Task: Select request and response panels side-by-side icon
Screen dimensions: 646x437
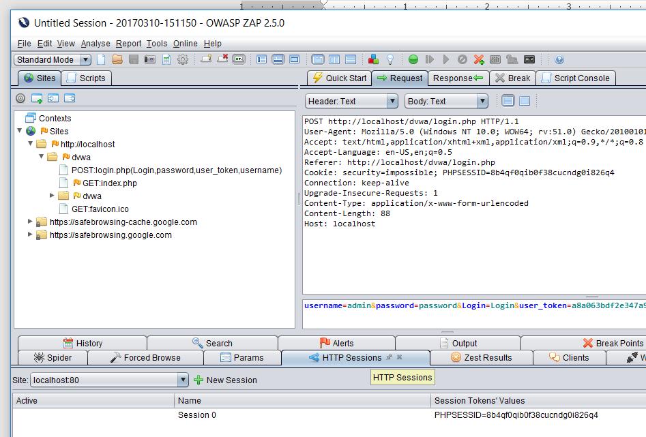Action: click(x=334, y=60)
